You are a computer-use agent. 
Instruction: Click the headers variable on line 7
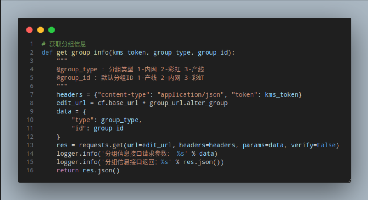pos(69,94)
